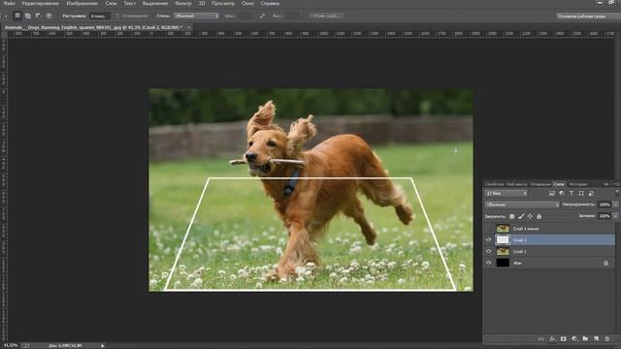Open the tool preset picker dropdown

[6, 16]
